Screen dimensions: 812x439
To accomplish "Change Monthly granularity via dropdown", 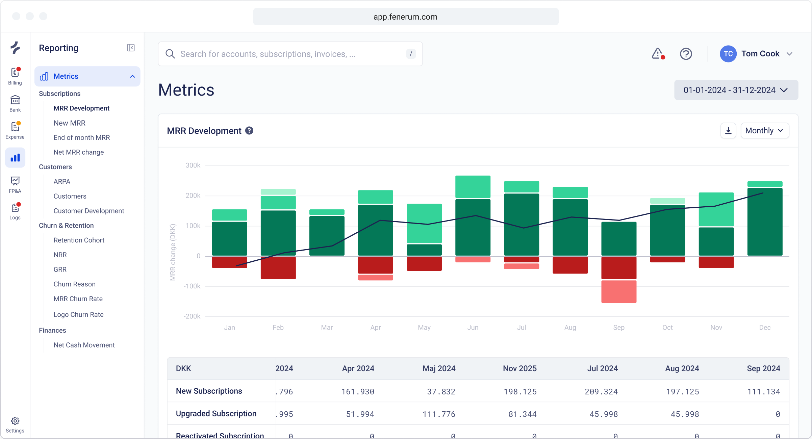I will 765,130.
